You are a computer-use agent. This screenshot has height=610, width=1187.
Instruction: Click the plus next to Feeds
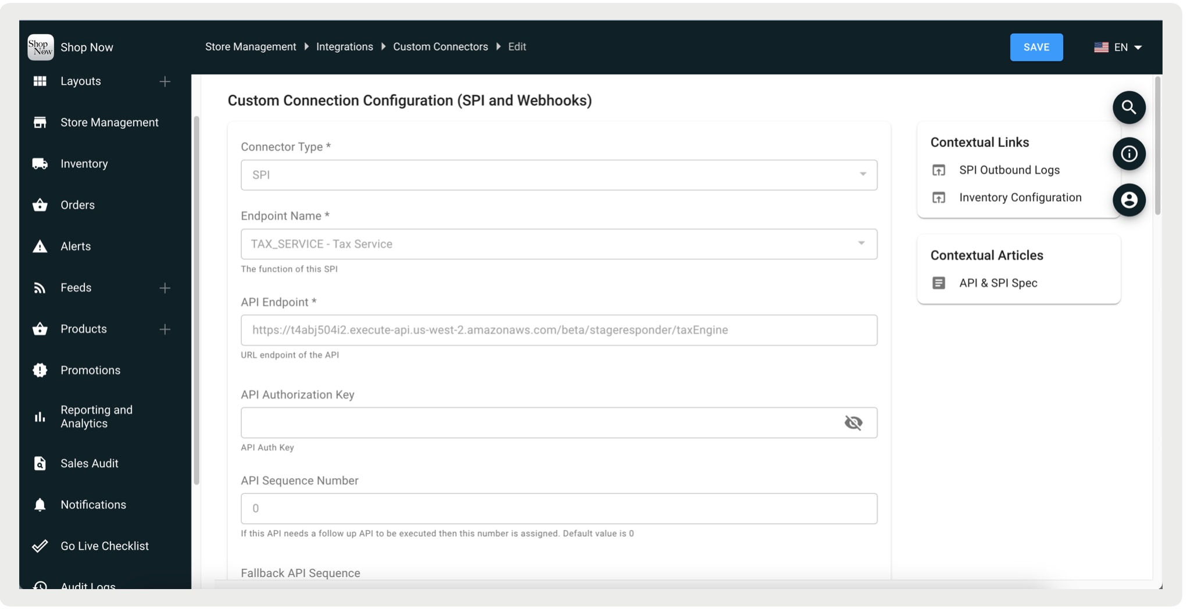tap(165, 287)
